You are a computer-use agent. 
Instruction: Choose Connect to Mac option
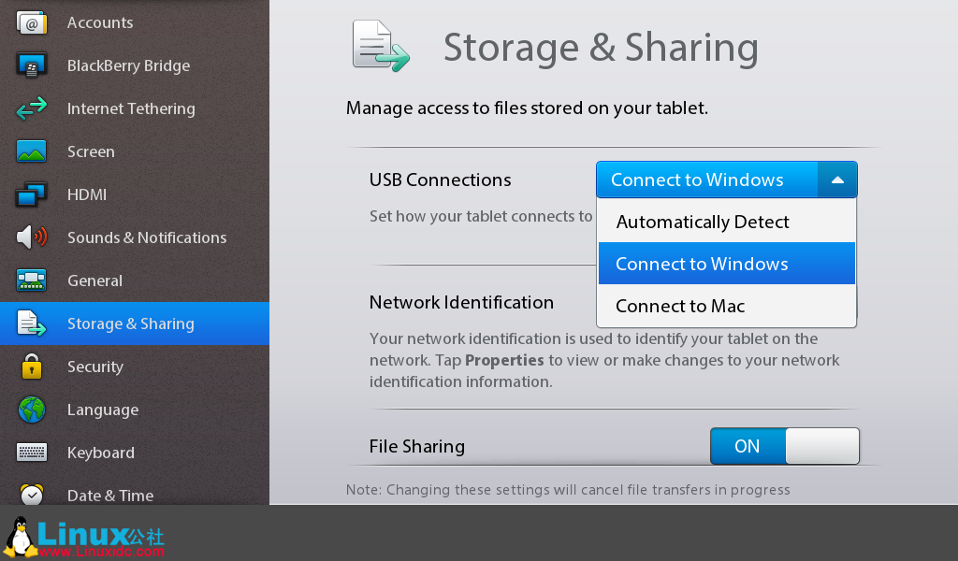[726, 306]
